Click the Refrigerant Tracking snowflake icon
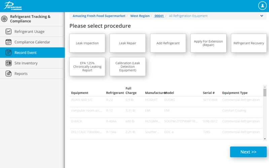This screenshot has width=269, height=168. coord(5,19)
